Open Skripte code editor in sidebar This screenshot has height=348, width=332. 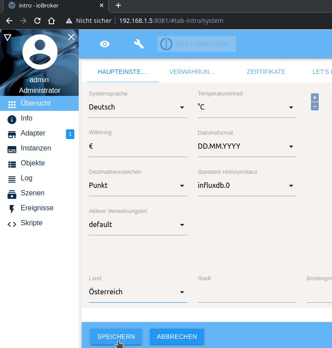pos(31,223)
